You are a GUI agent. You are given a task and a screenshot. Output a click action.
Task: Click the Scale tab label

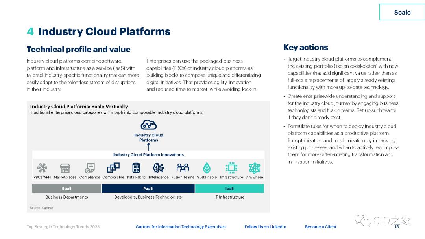pos(402,12)
